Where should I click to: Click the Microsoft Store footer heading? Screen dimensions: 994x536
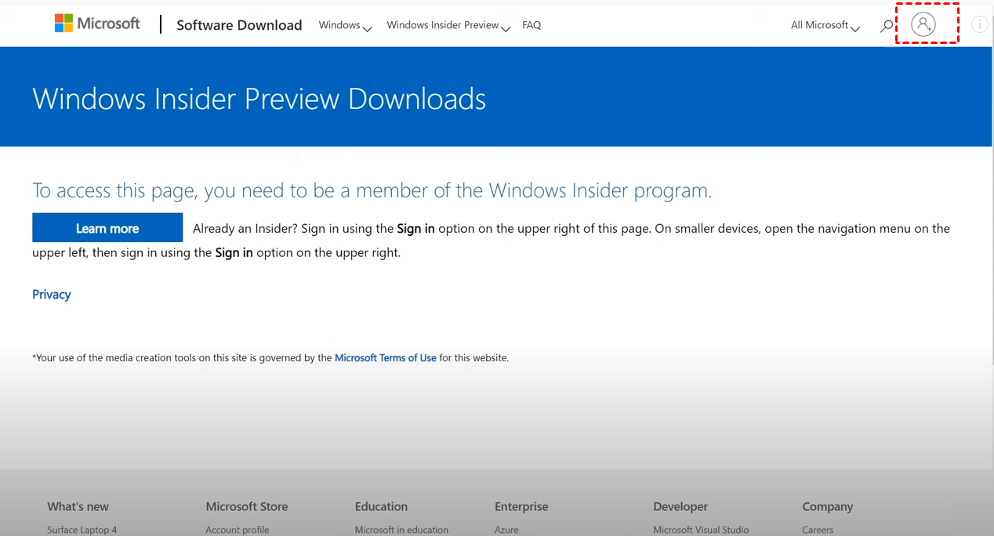(x=247, y=506)
